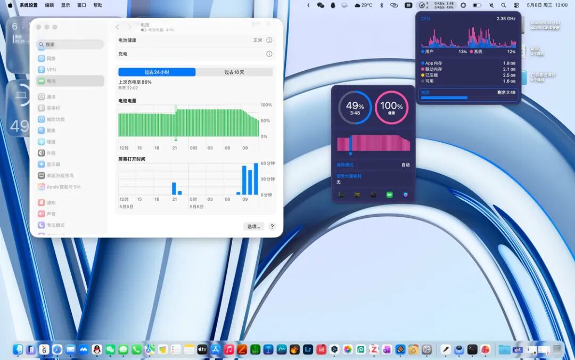Open the VPN settings sidebar item

70,70
